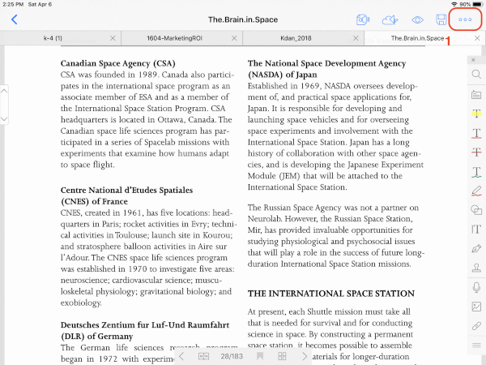Tap the cloud download icon
486x365 pixels.
(x=390, y=19)
